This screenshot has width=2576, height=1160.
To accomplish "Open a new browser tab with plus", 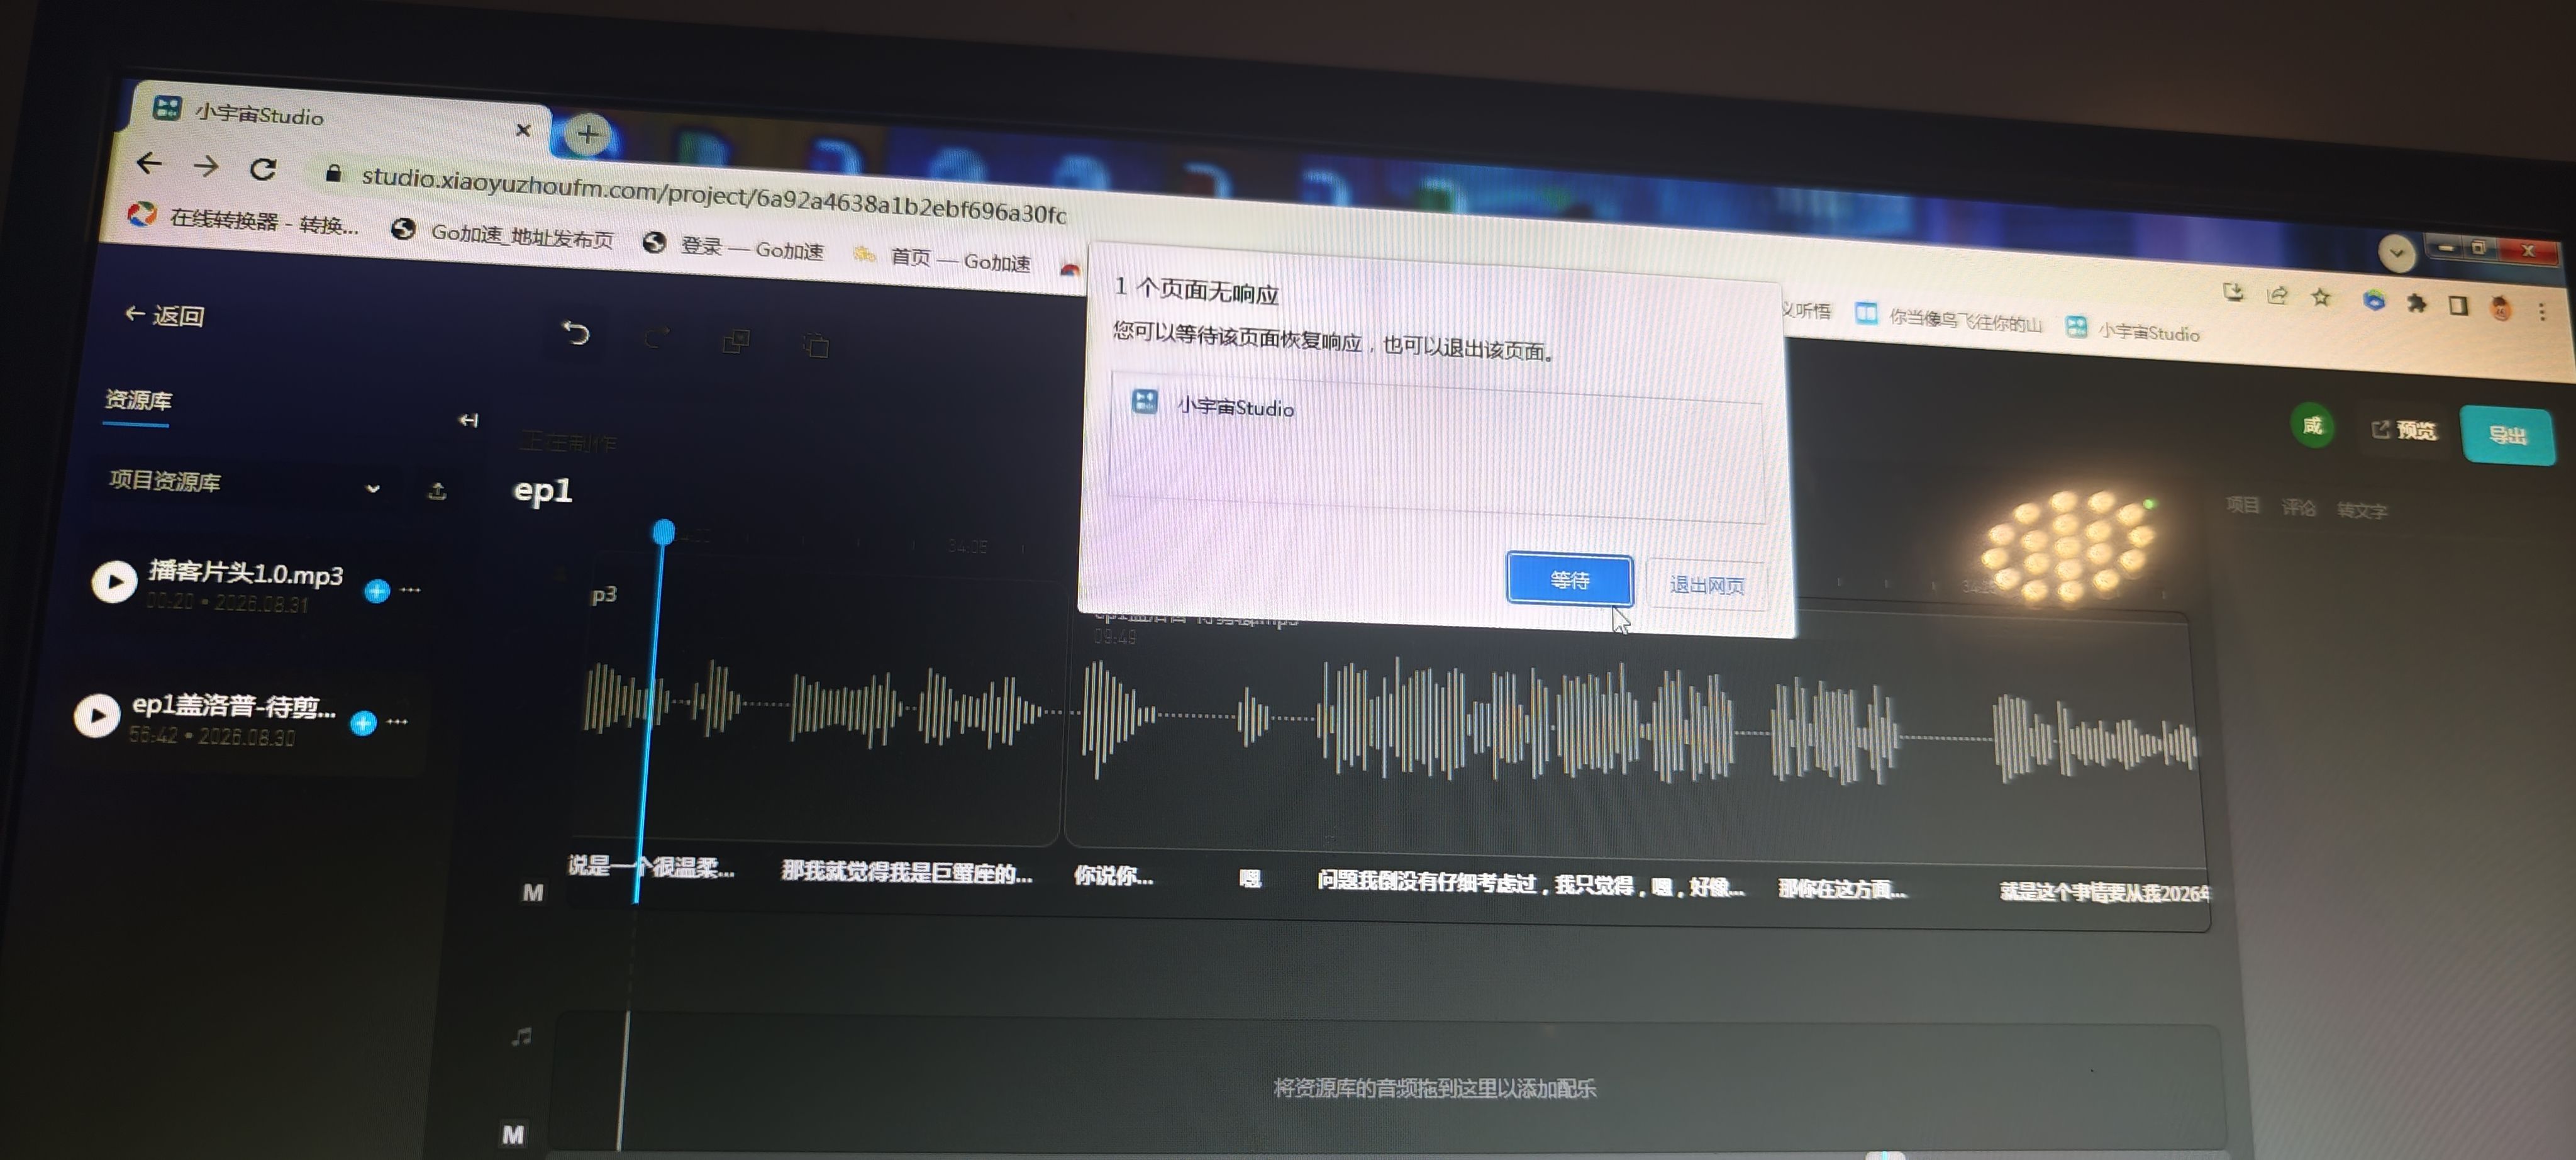I will (x=588, y=133).
